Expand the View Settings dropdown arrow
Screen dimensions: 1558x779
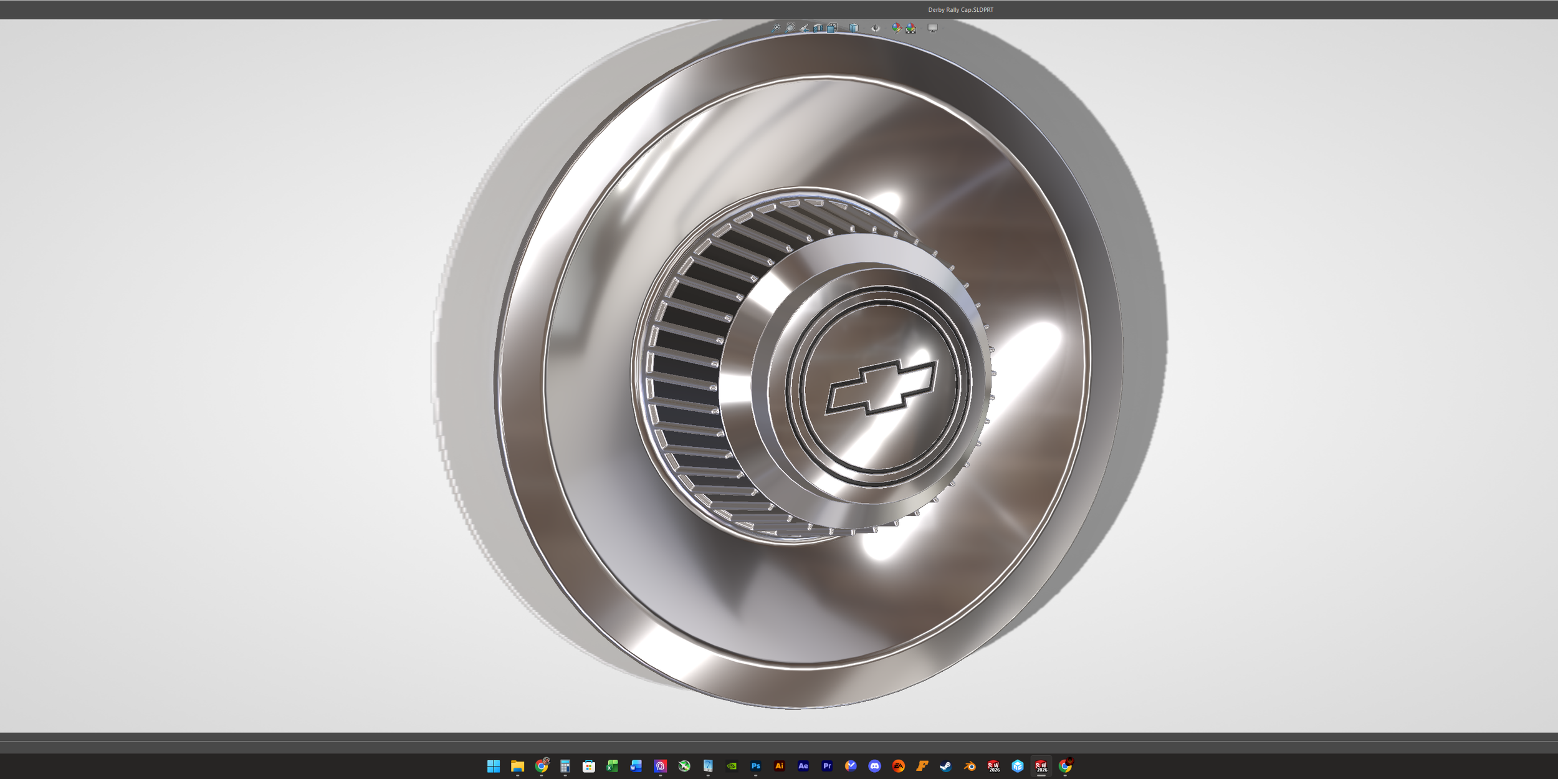point(943,29)
